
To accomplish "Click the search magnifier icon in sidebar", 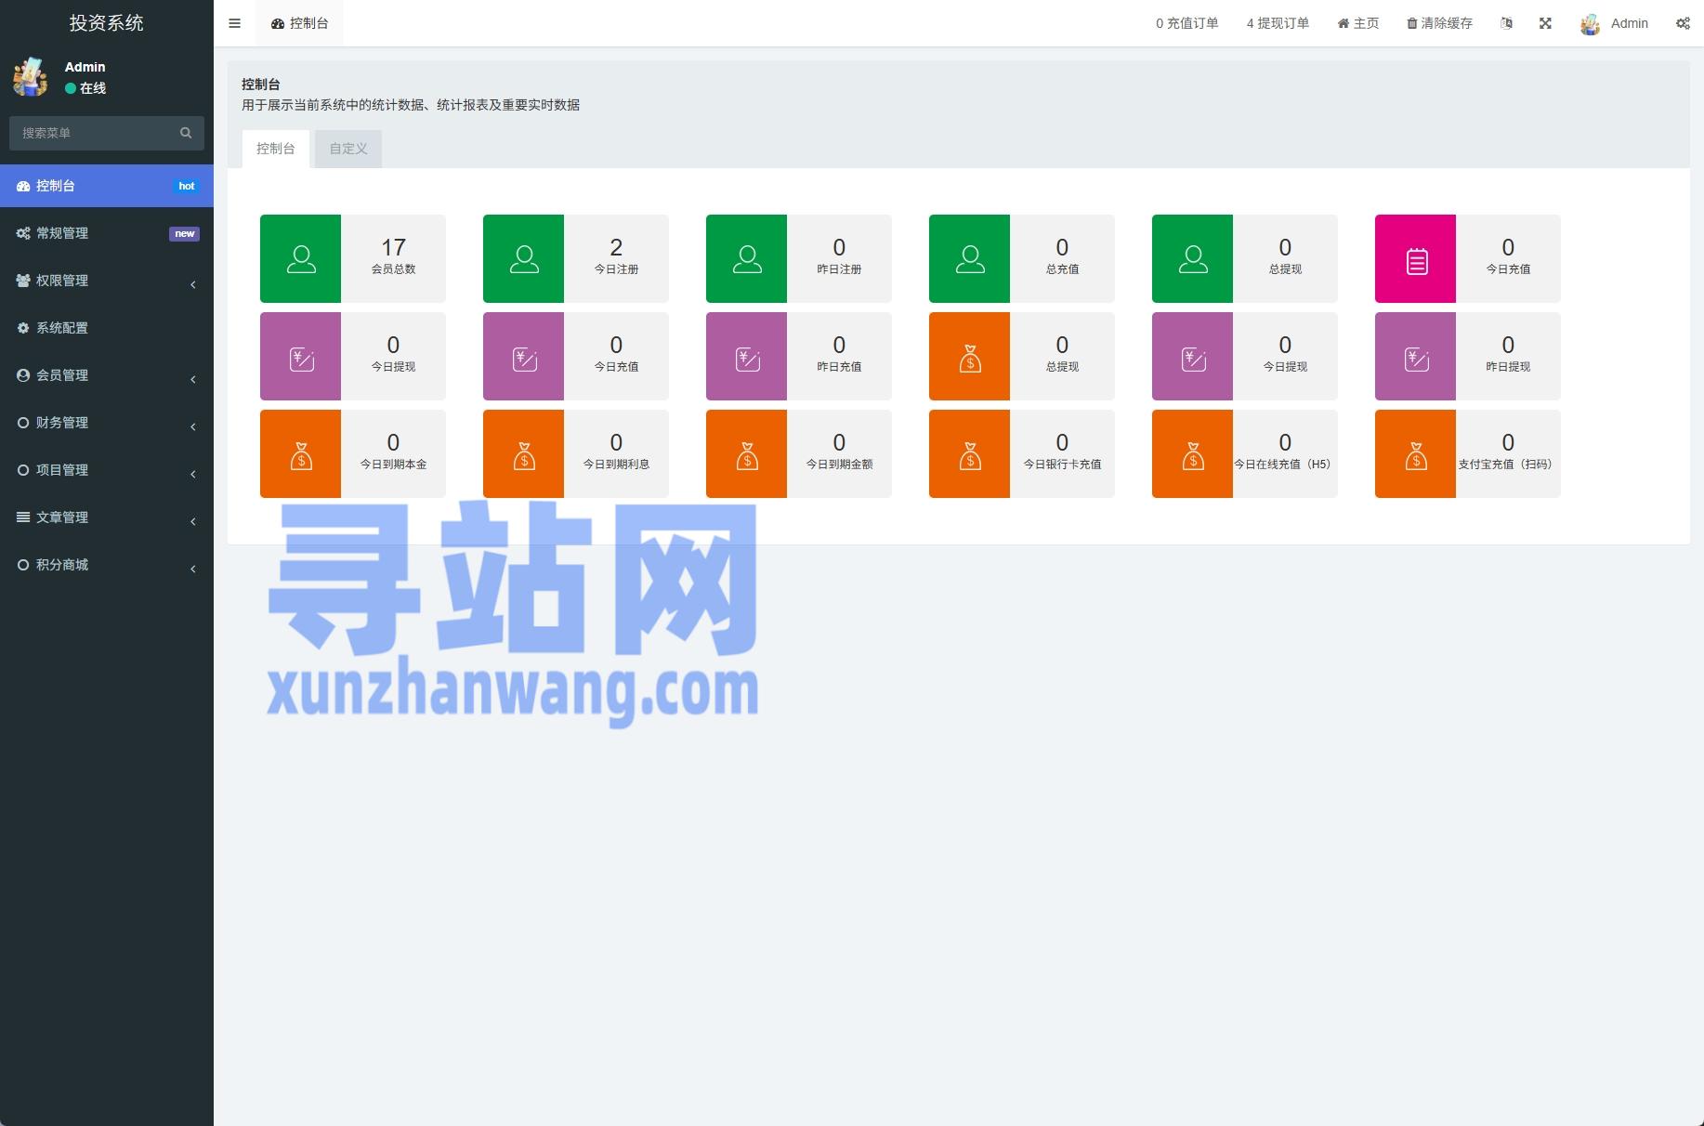I will pos(186,133).
